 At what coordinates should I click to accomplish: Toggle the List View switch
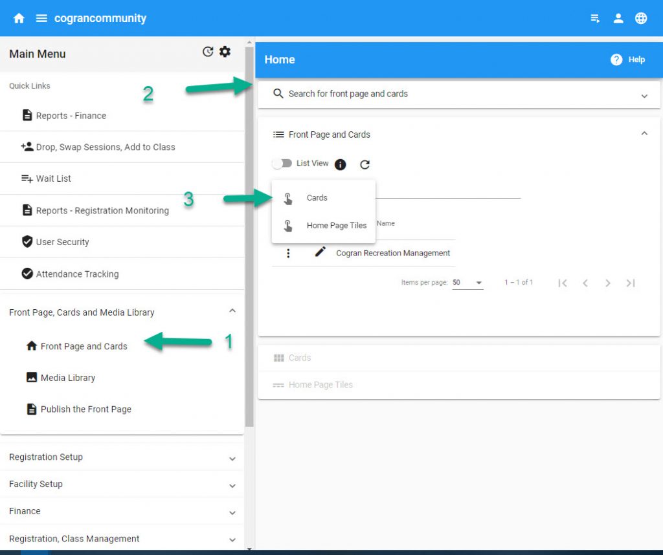282,164
